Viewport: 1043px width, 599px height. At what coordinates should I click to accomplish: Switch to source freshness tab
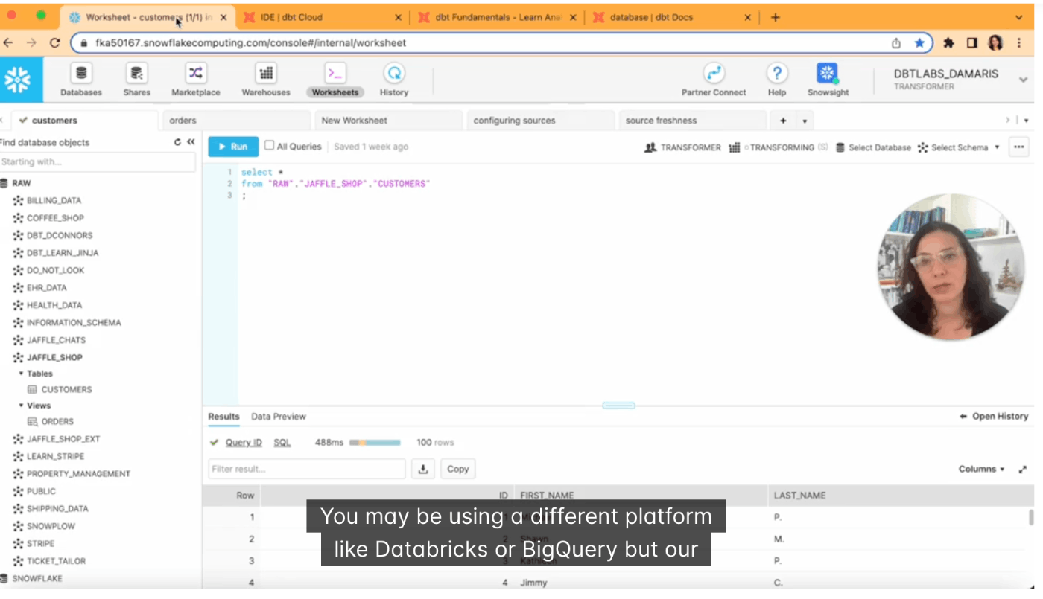coord(692,121)
